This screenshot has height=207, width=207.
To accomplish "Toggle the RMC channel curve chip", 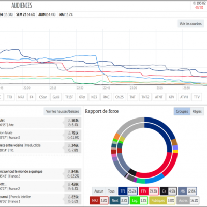I will [x=106, y=97].
